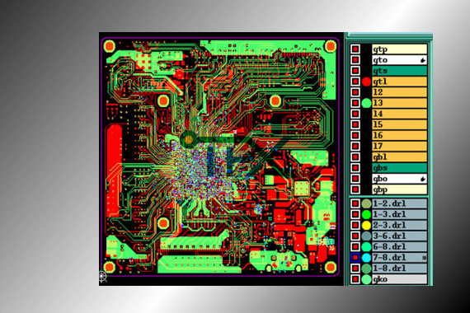The width and height of the screenshot is (470, 313).
Task: Click the small icon on gto row
Action: [x=423, y=60]
